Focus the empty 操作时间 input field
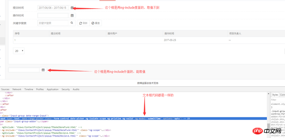 pyautogui.click(x=53, y=15)
